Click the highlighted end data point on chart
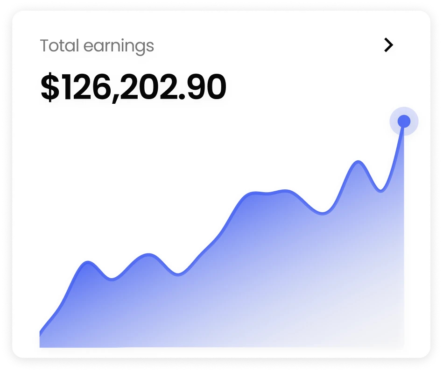The height and width of the screenshot is (381, 443). pos(404,122)
